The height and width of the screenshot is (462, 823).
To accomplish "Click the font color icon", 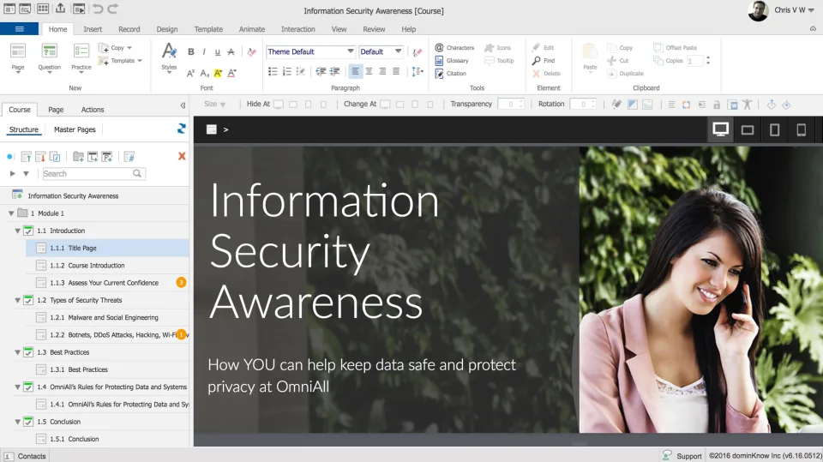I will pyautogui.click(x=231, y=73).
